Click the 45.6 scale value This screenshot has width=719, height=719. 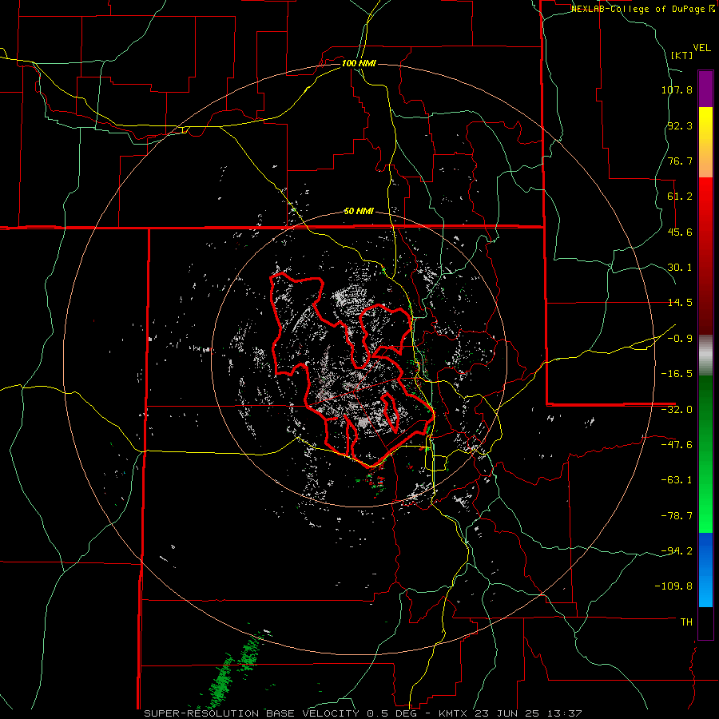pyautogui.click(x=680, y=232)
